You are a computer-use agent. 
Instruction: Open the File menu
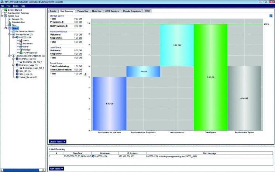coord(3,6)
